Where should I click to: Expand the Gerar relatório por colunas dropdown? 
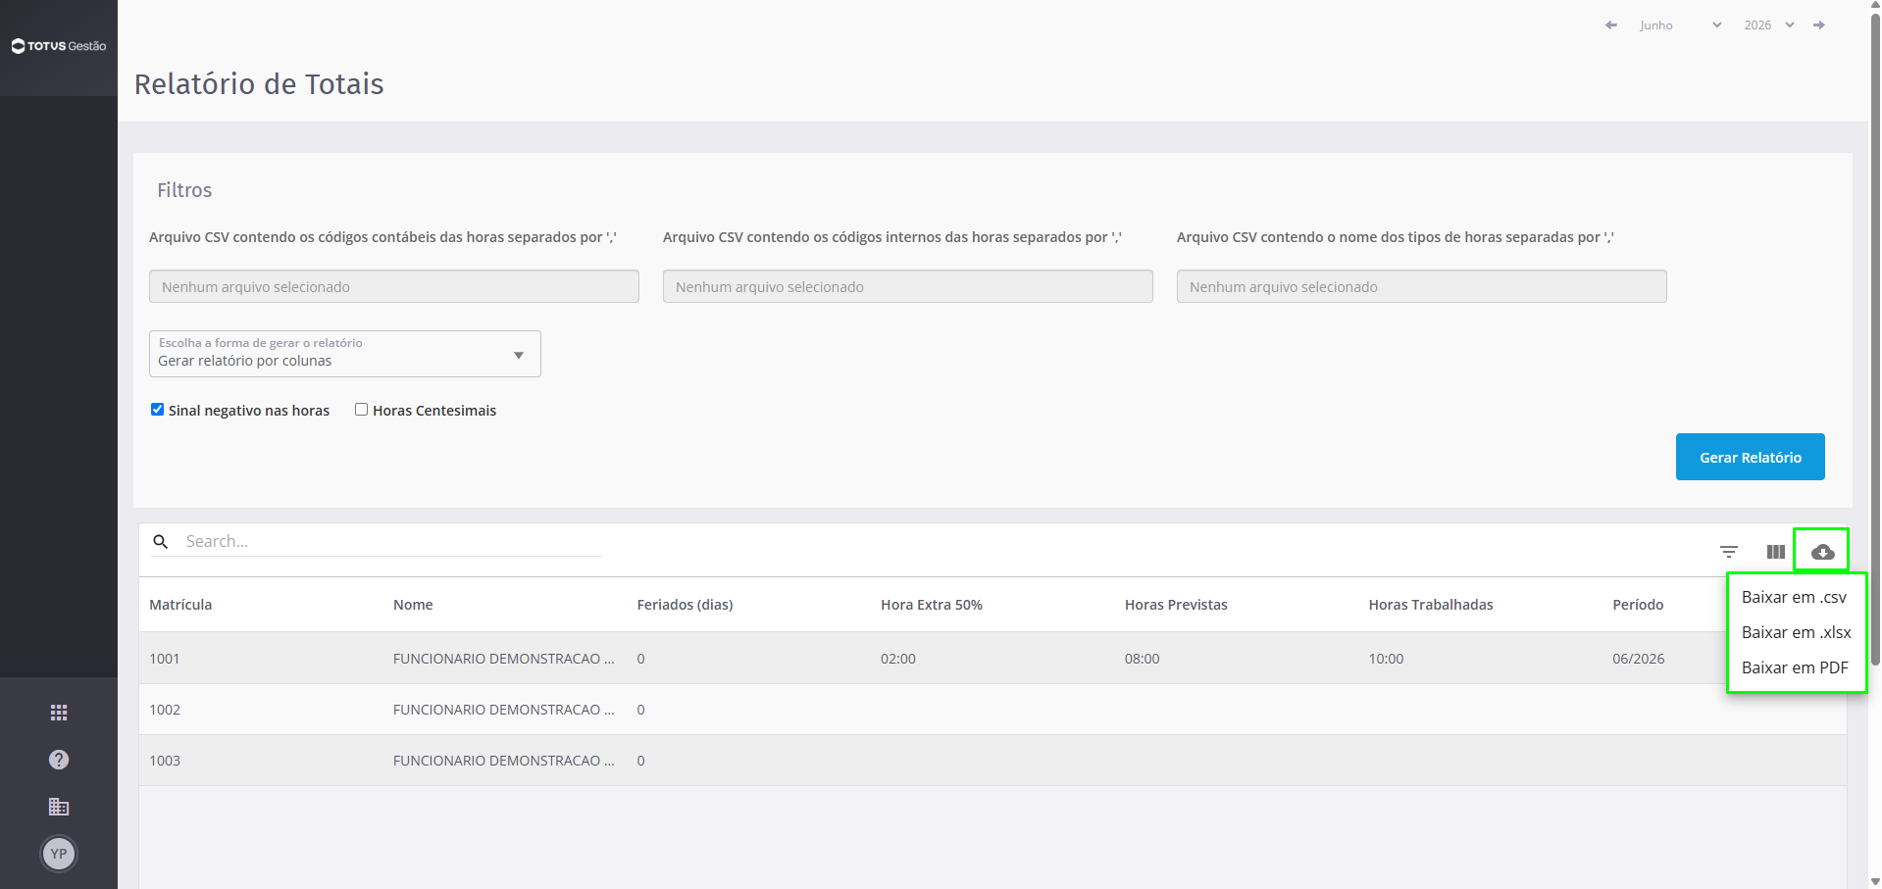[345, 354]
